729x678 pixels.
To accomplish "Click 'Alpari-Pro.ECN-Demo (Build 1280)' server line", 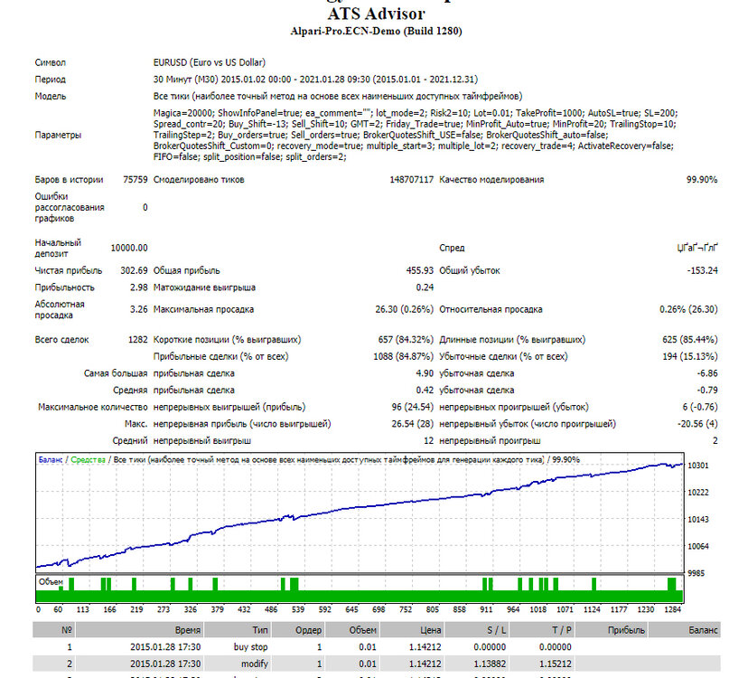I will coord(376,31).
